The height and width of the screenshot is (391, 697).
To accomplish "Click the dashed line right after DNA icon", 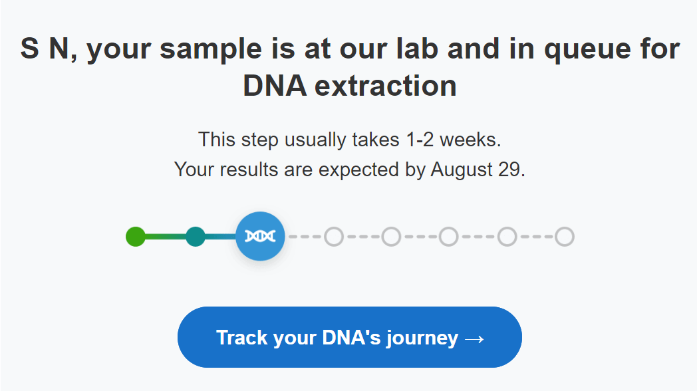I will (305, 237).
